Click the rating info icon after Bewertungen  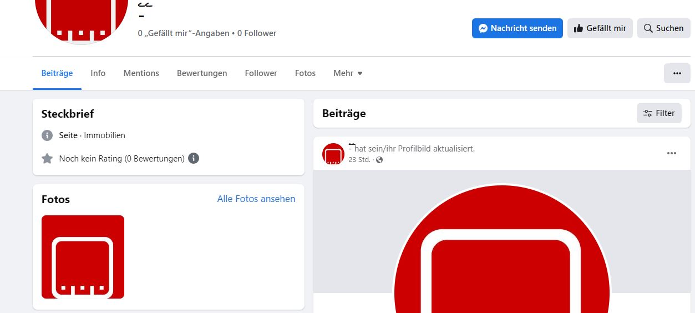click(x=193, y=158)
